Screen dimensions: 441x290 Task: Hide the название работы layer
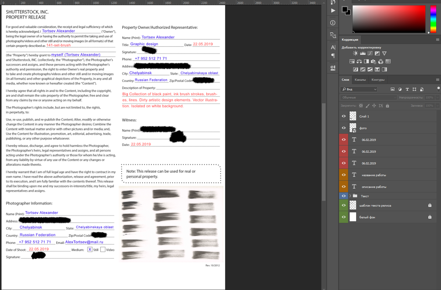[x=344, y=175]
